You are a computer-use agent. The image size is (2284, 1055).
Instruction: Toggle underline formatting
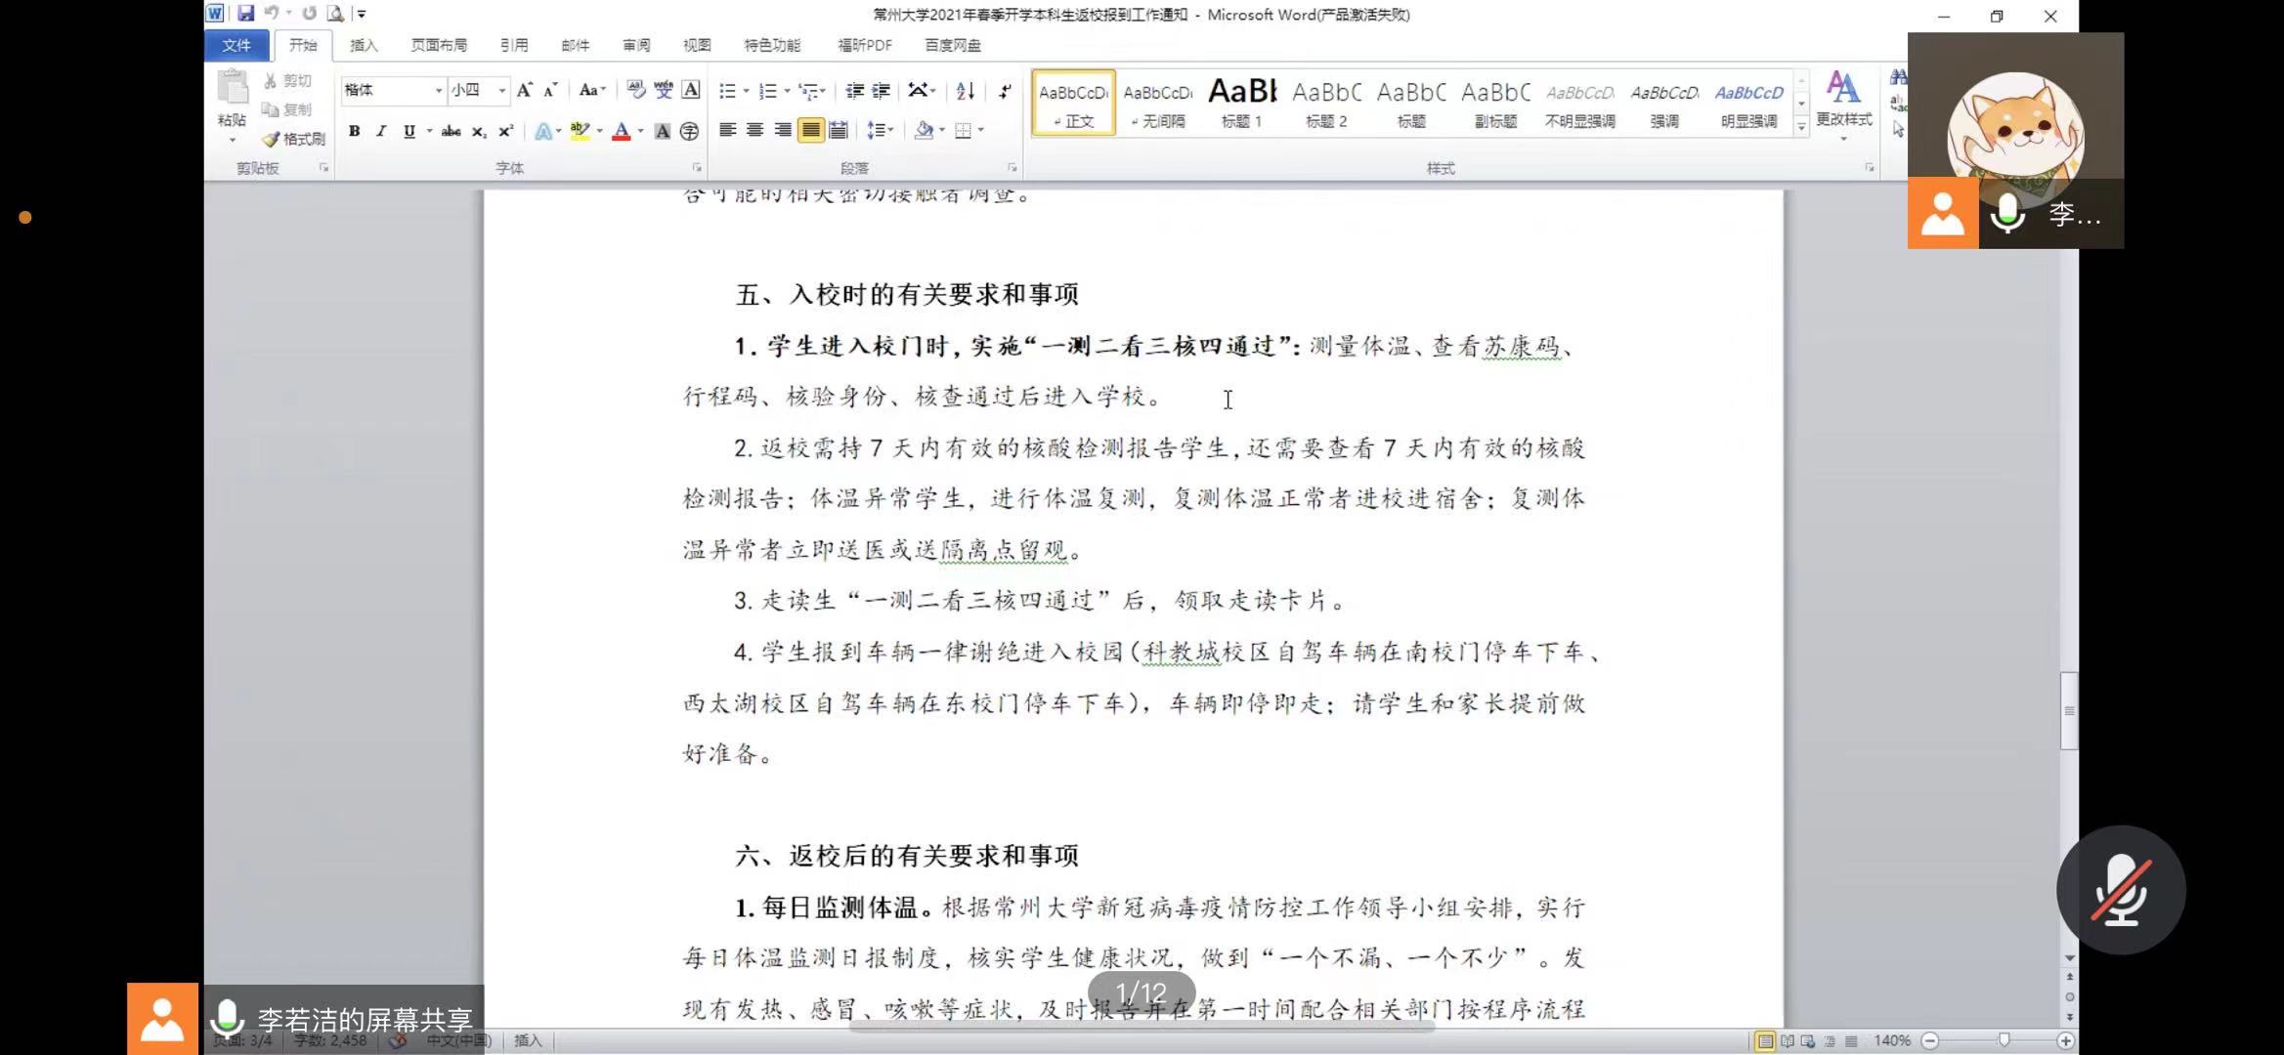409,131
